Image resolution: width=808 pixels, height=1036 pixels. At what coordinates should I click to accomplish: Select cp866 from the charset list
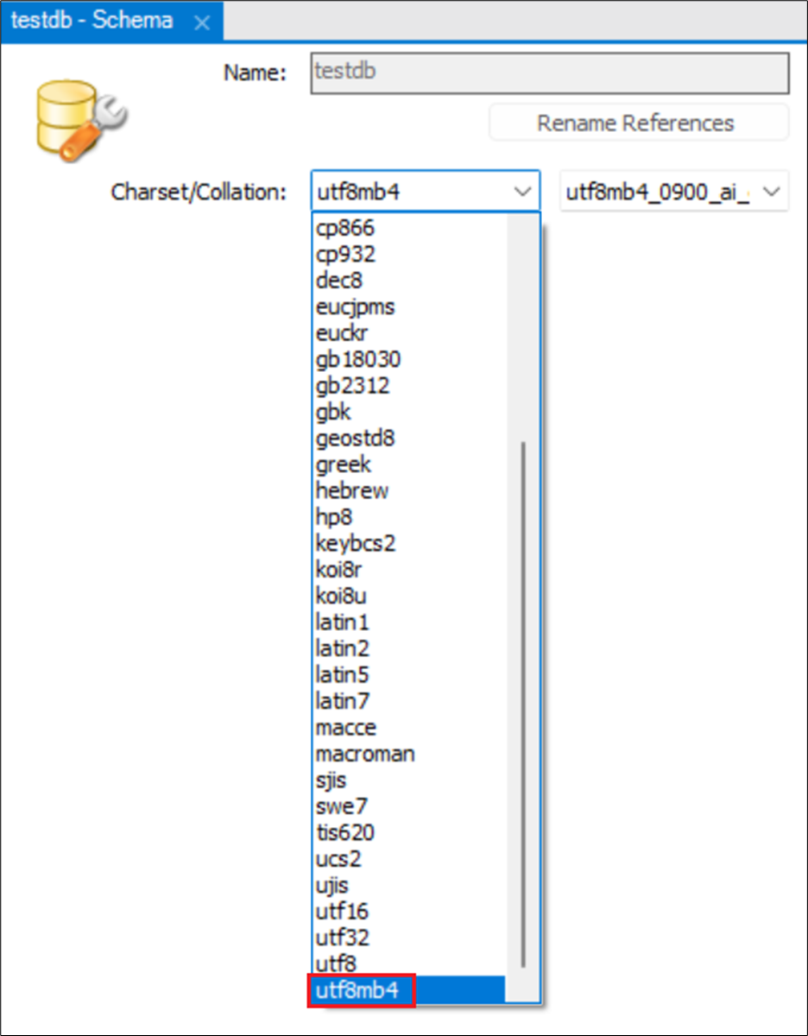[407, 229]
